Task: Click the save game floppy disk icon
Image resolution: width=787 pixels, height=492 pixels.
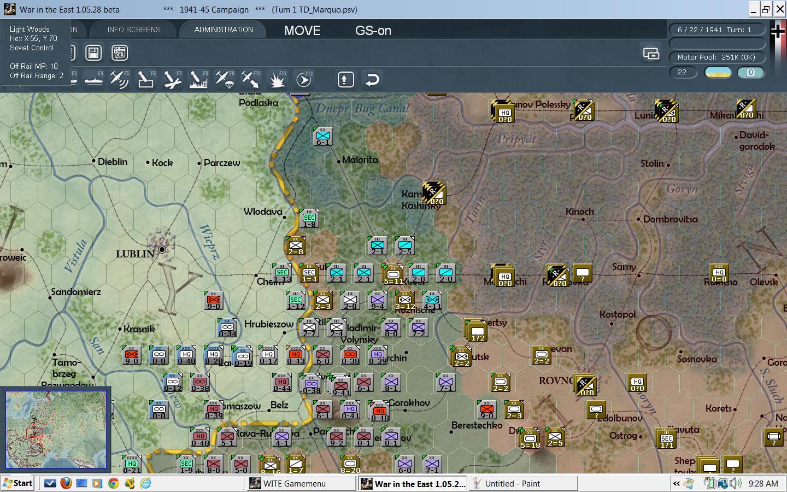Action: 93,52
